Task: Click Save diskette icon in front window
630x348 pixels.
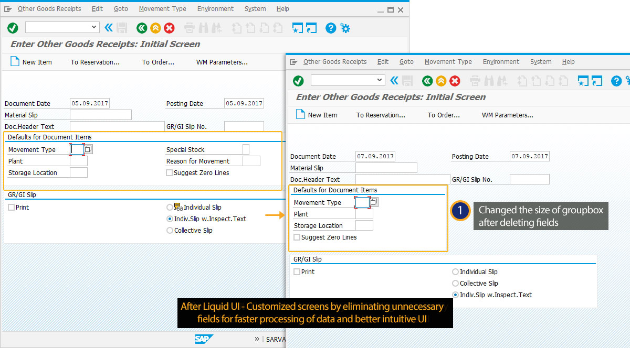Action: pos(408,81)
